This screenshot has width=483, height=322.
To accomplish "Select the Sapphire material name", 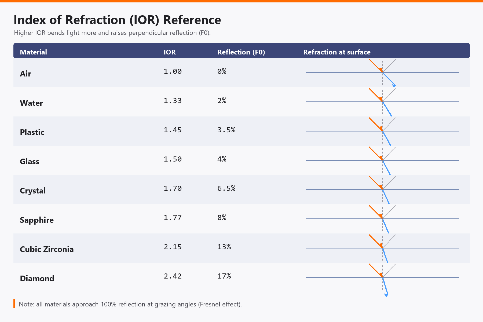I will click(37, 220).
